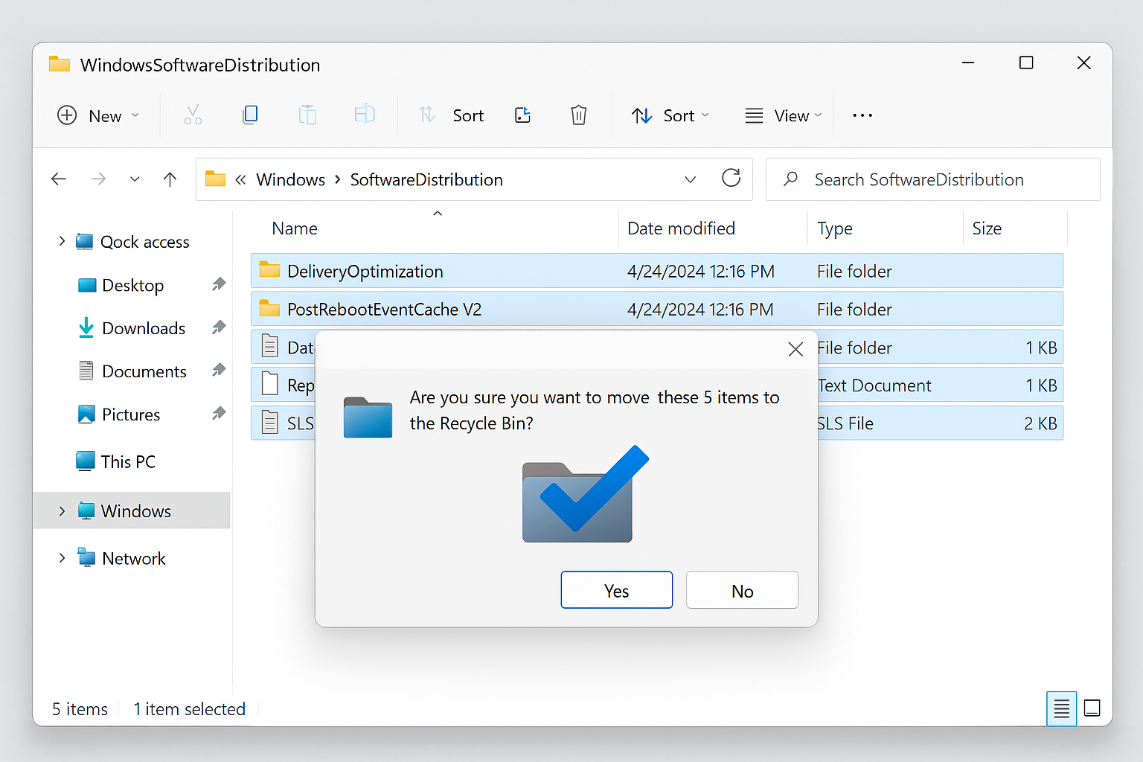Confirm deletion by clicking Yes
The image size is (1143, 762).
[616, 590]
